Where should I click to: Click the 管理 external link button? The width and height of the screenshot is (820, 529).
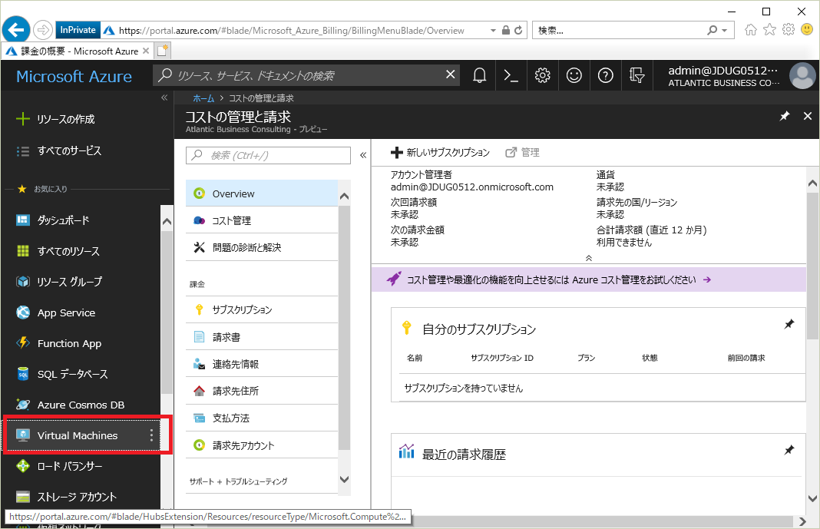click(522, 153)
